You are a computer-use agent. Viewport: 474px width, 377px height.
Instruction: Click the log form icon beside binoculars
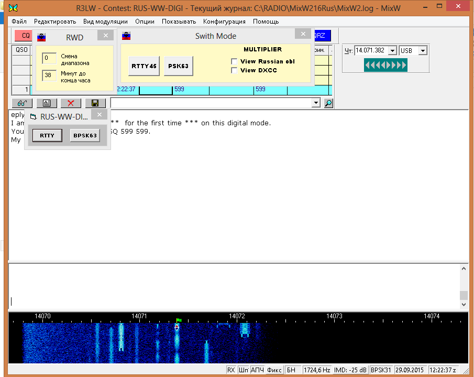click(47, 103)
